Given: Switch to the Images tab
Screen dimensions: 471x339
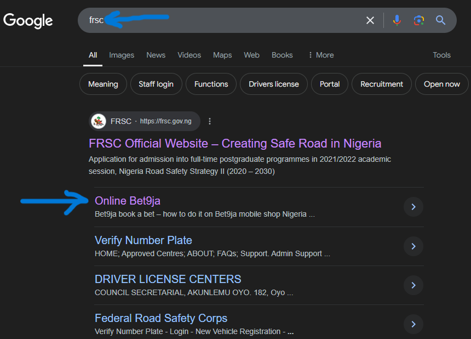Looking at the screenshot, I should point(122,55).
